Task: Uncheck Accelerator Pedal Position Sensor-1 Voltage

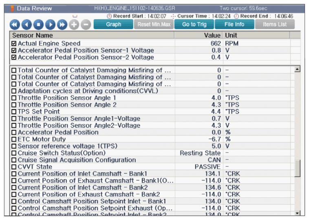Action: pos(14,50)
